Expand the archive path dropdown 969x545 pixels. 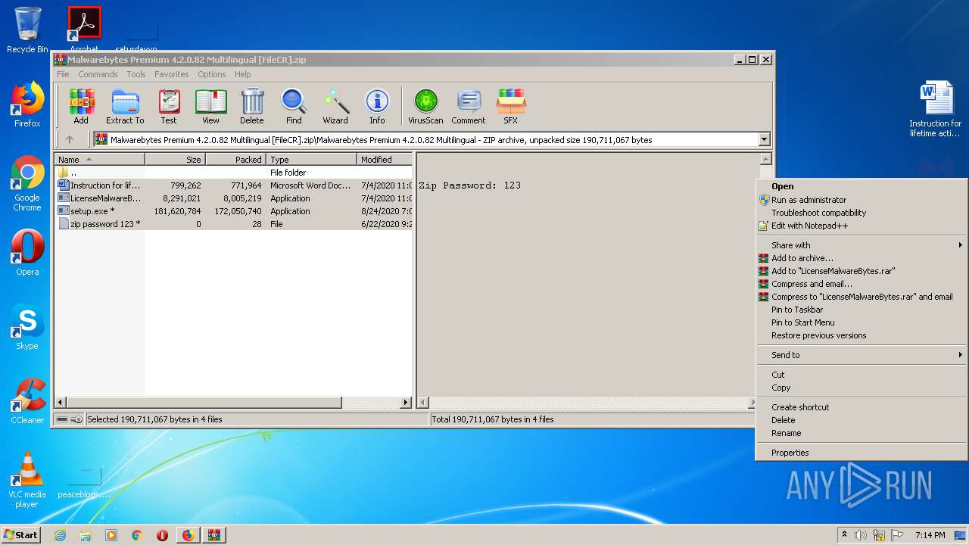click(x=764, y=139)
